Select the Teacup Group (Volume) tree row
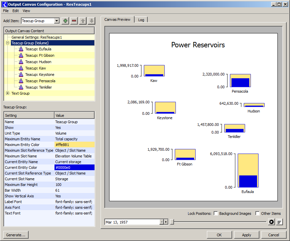 pyautogui.click(x=52, y=43)
